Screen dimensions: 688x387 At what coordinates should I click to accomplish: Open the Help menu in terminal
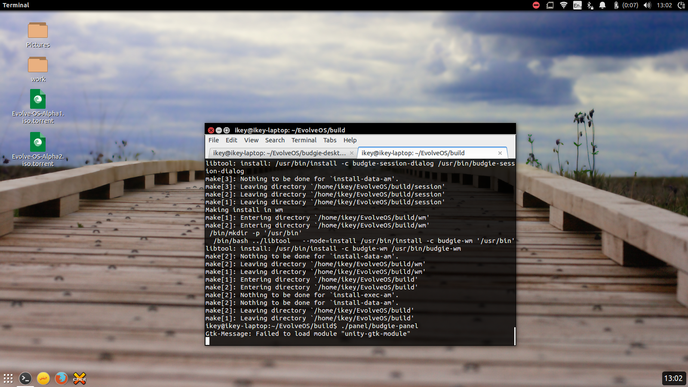pos(350,140)
